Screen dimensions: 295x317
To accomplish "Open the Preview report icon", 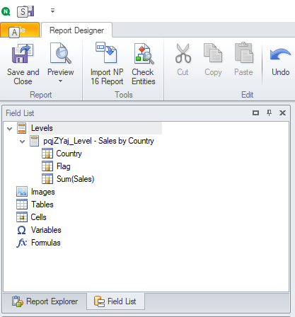I will click(61, 53).
